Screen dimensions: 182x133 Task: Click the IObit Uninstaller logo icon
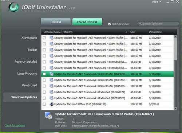pos(13,7)
